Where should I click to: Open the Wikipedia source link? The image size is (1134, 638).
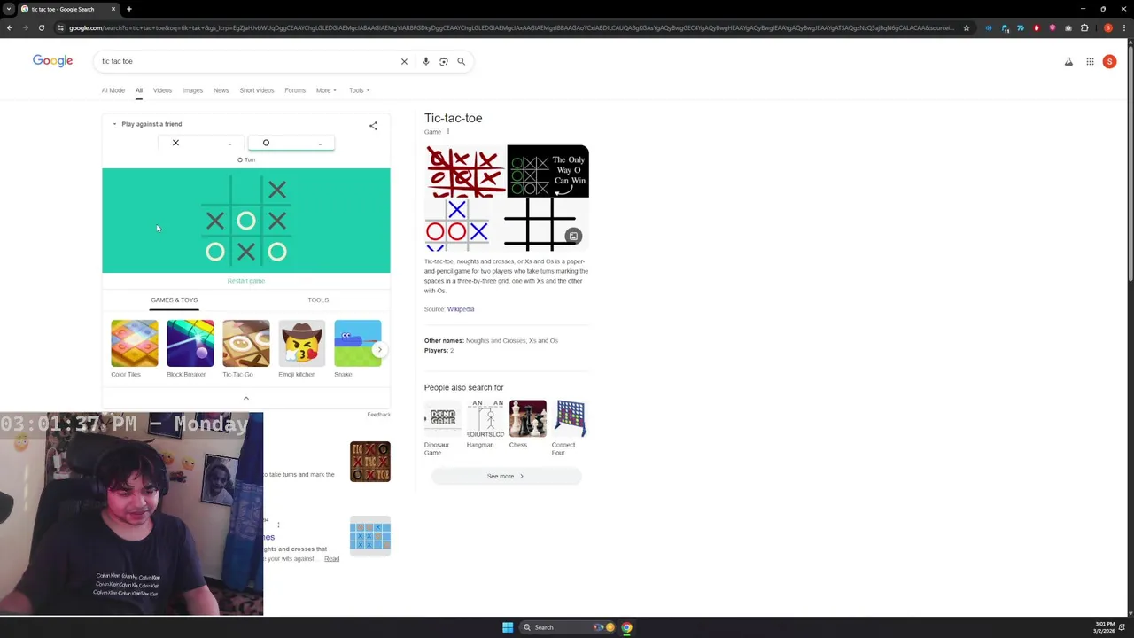tap(461, 309)
